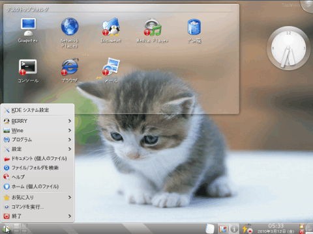The height and width of the screenshot is (234, 313).
Task: Open the desktop toolbox in the screen corner
Action: point(308,5)
